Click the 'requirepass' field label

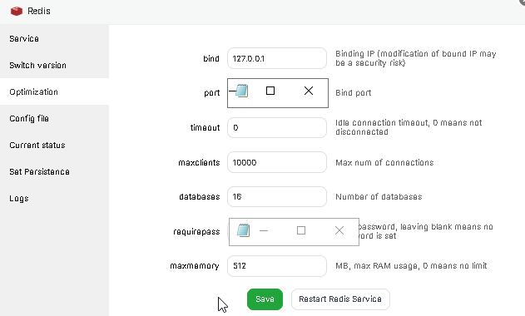tap(196, 232)
